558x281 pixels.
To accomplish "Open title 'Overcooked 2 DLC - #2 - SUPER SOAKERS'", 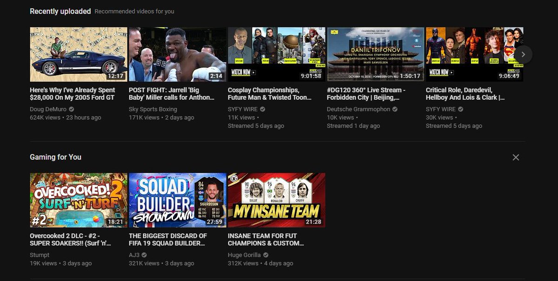I will (72, 239).
